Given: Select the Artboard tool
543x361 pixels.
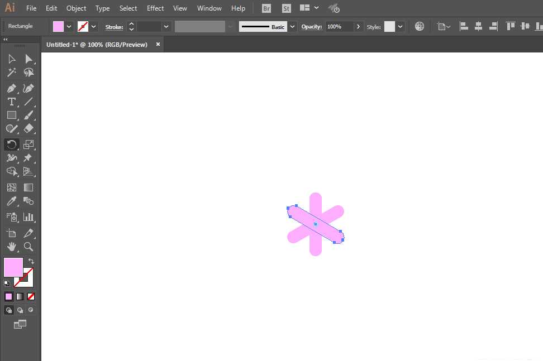Looking at the screenshot, I should tap(11, 233).
